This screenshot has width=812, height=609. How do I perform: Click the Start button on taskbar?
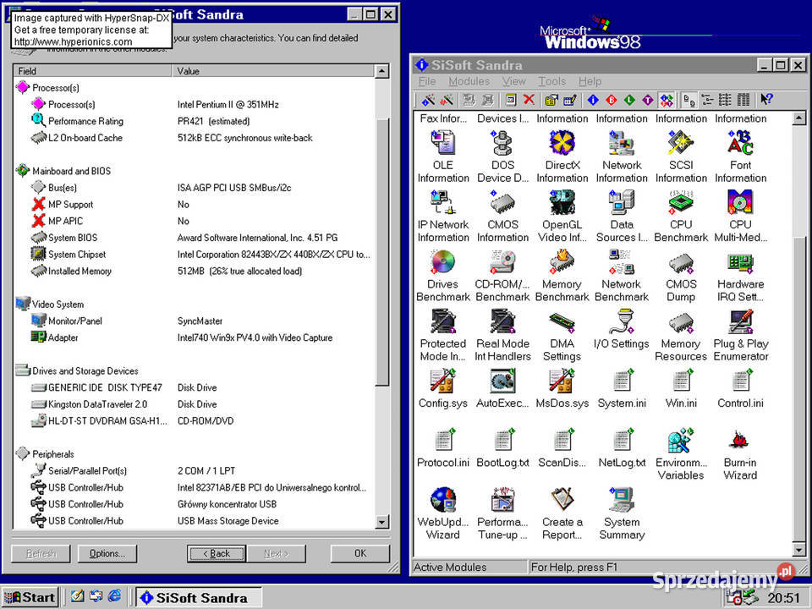tap(30, 597)
